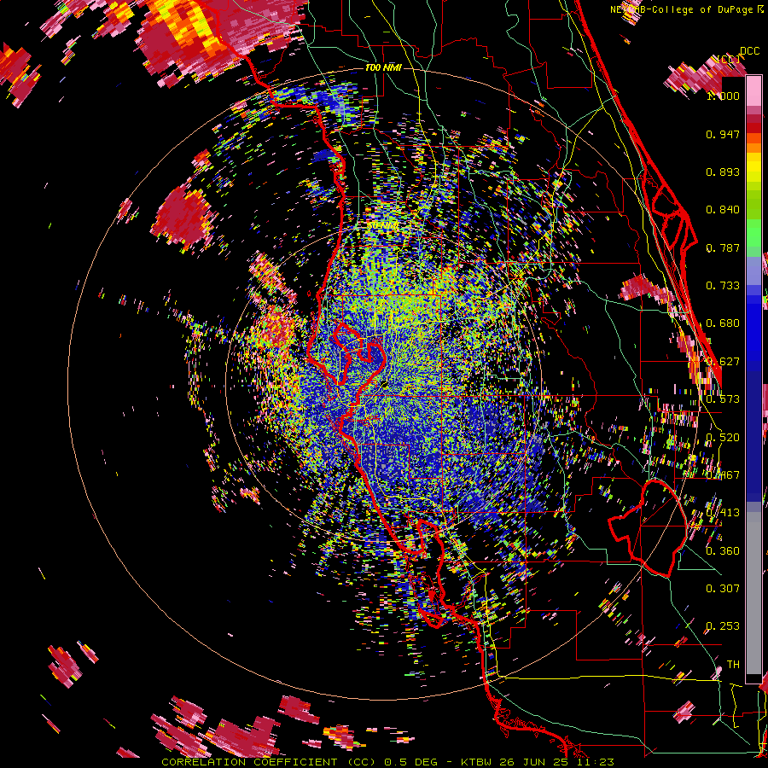The height and width of the screenshot is (768, 768).
Task: Click the TH label at the legend bottom
Action: pyautogui.click(x=733, y=665)
